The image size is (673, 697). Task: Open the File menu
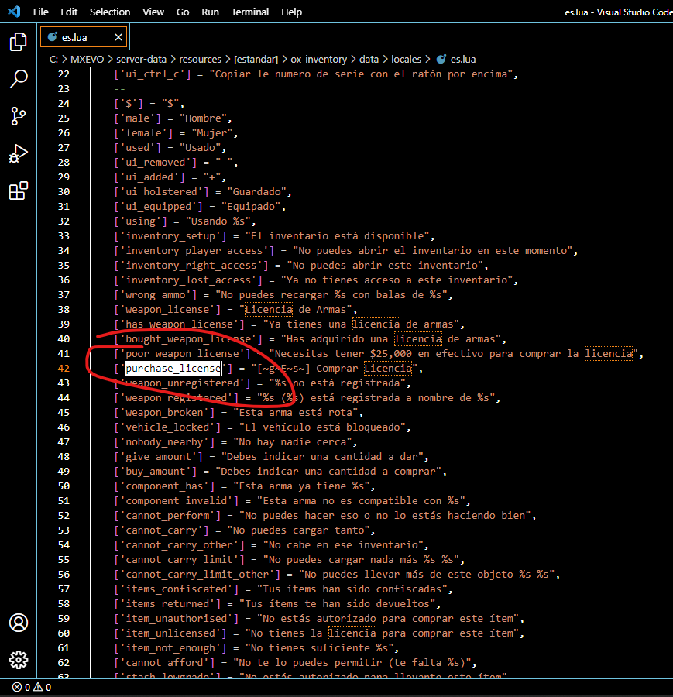(x=41, y=12)
